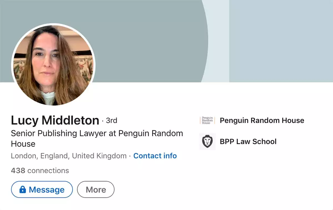Open the BPP Law School name

tap(248, 141)
